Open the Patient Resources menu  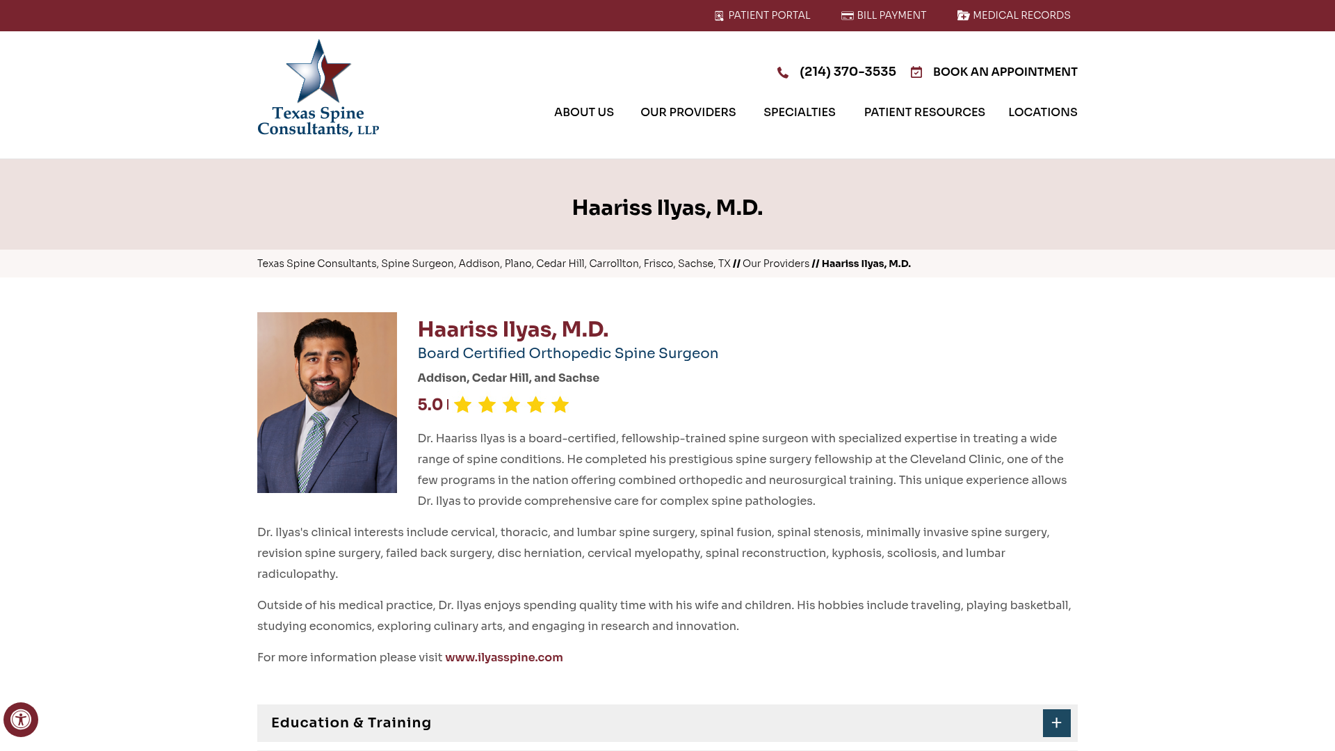coord(924,112)
